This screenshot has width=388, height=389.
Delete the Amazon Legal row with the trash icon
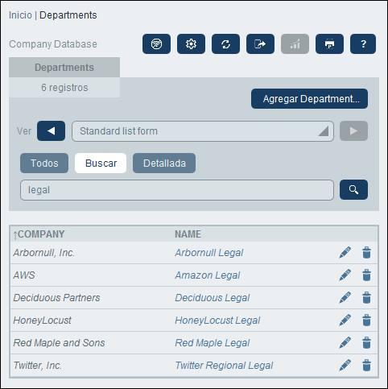pyautogui.click(x=366, y=275)
